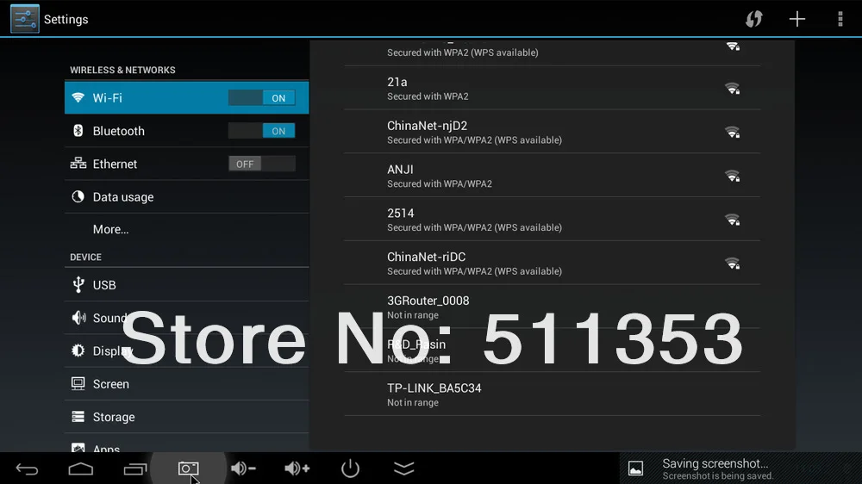The image size is (862, 484).
Task: Open the three-dot overflow menu
Action: click(x=840, y=19)
